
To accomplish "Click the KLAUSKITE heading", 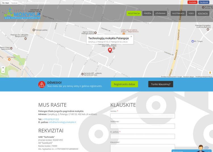I will click(x=123, y=105).
